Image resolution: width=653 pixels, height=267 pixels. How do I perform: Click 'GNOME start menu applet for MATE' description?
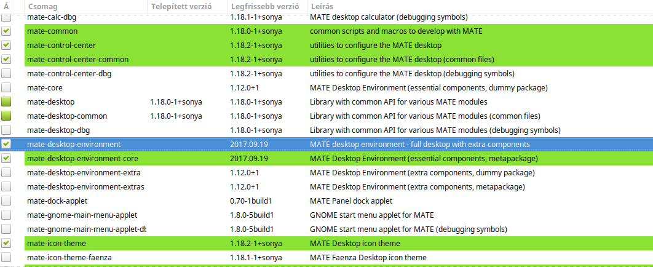pos(372,215)
